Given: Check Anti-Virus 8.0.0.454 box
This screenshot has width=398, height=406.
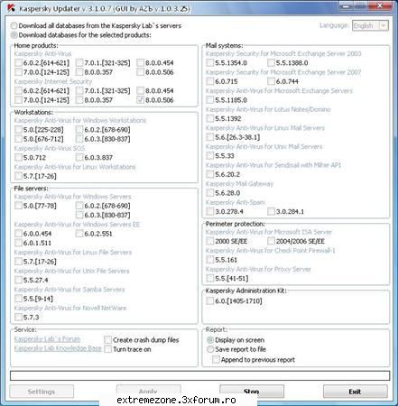Looking at the screenshot, I should pyautogui.click(x=140, y=63).
